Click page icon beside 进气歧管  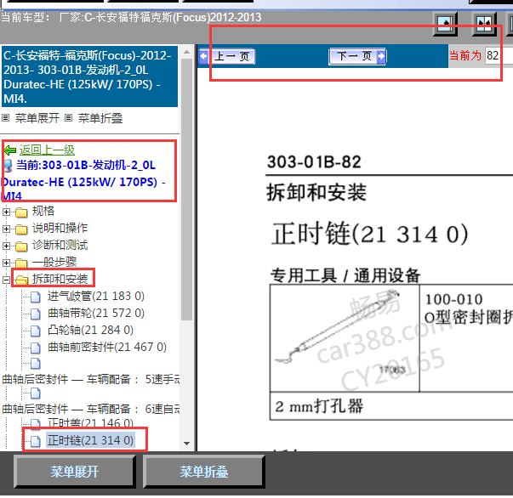[x=36, y=297]
